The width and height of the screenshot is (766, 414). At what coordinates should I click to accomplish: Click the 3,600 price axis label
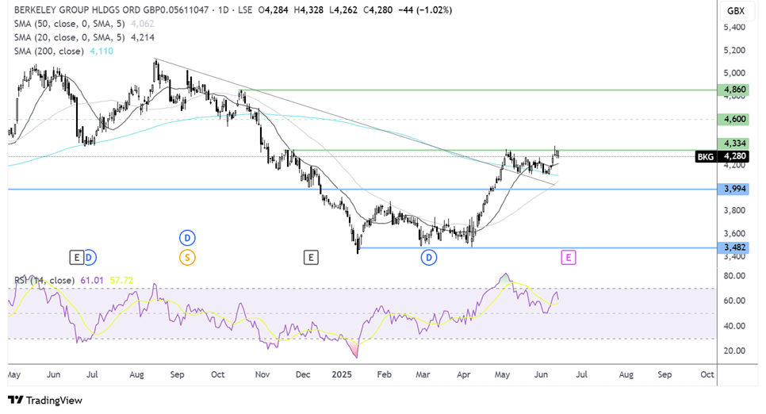(x=734, y=234)
